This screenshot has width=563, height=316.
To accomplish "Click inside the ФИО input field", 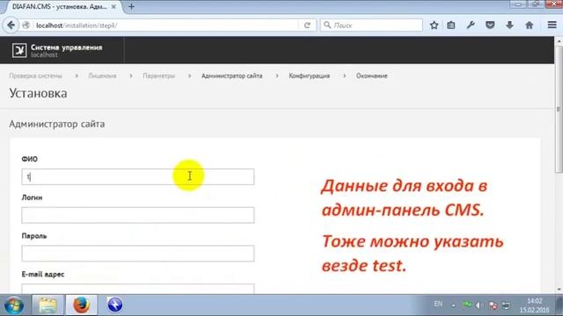I will (x=138, y=176).
